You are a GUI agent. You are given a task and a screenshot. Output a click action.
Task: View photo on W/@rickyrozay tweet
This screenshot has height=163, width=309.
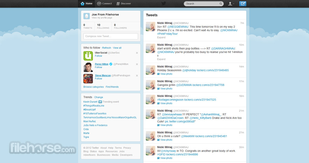pos(165,158)
